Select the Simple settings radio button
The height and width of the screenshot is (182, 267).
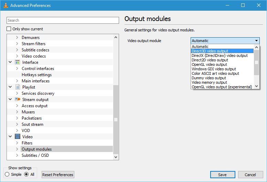pos(7,174)
